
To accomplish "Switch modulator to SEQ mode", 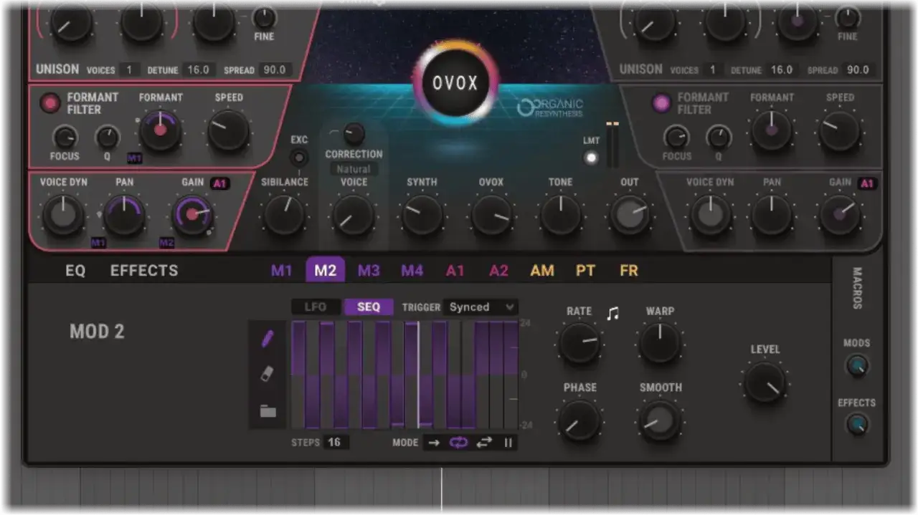I will (369, 307).
